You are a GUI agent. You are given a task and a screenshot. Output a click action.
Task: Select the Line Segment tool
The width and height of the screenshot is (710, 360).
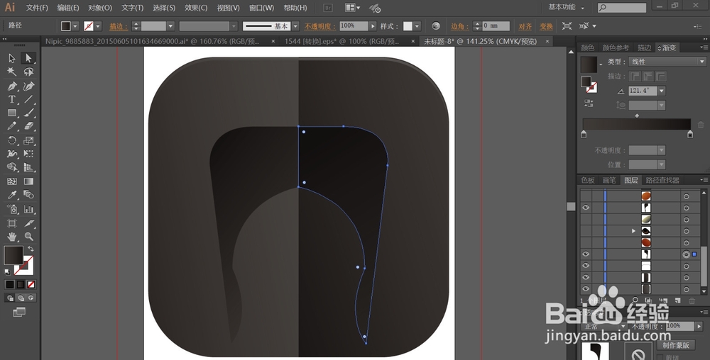[x=28, y=99]
